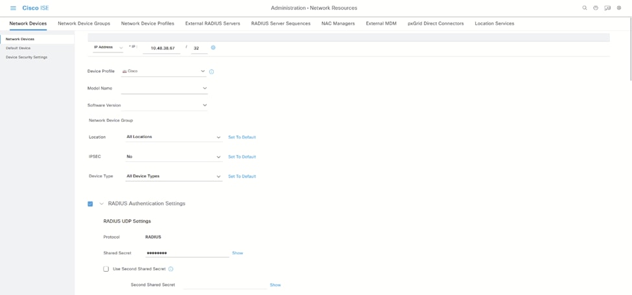Switch to Network Device Groups tab
The width and height of the screenshot is (632, 295).
click(84, 23)
